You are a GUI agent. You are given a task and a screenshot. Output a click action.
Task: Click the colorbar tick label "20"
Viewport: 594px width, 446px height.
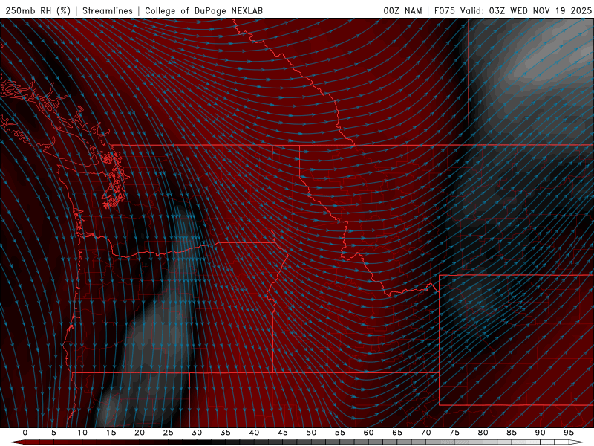(140, 433)
